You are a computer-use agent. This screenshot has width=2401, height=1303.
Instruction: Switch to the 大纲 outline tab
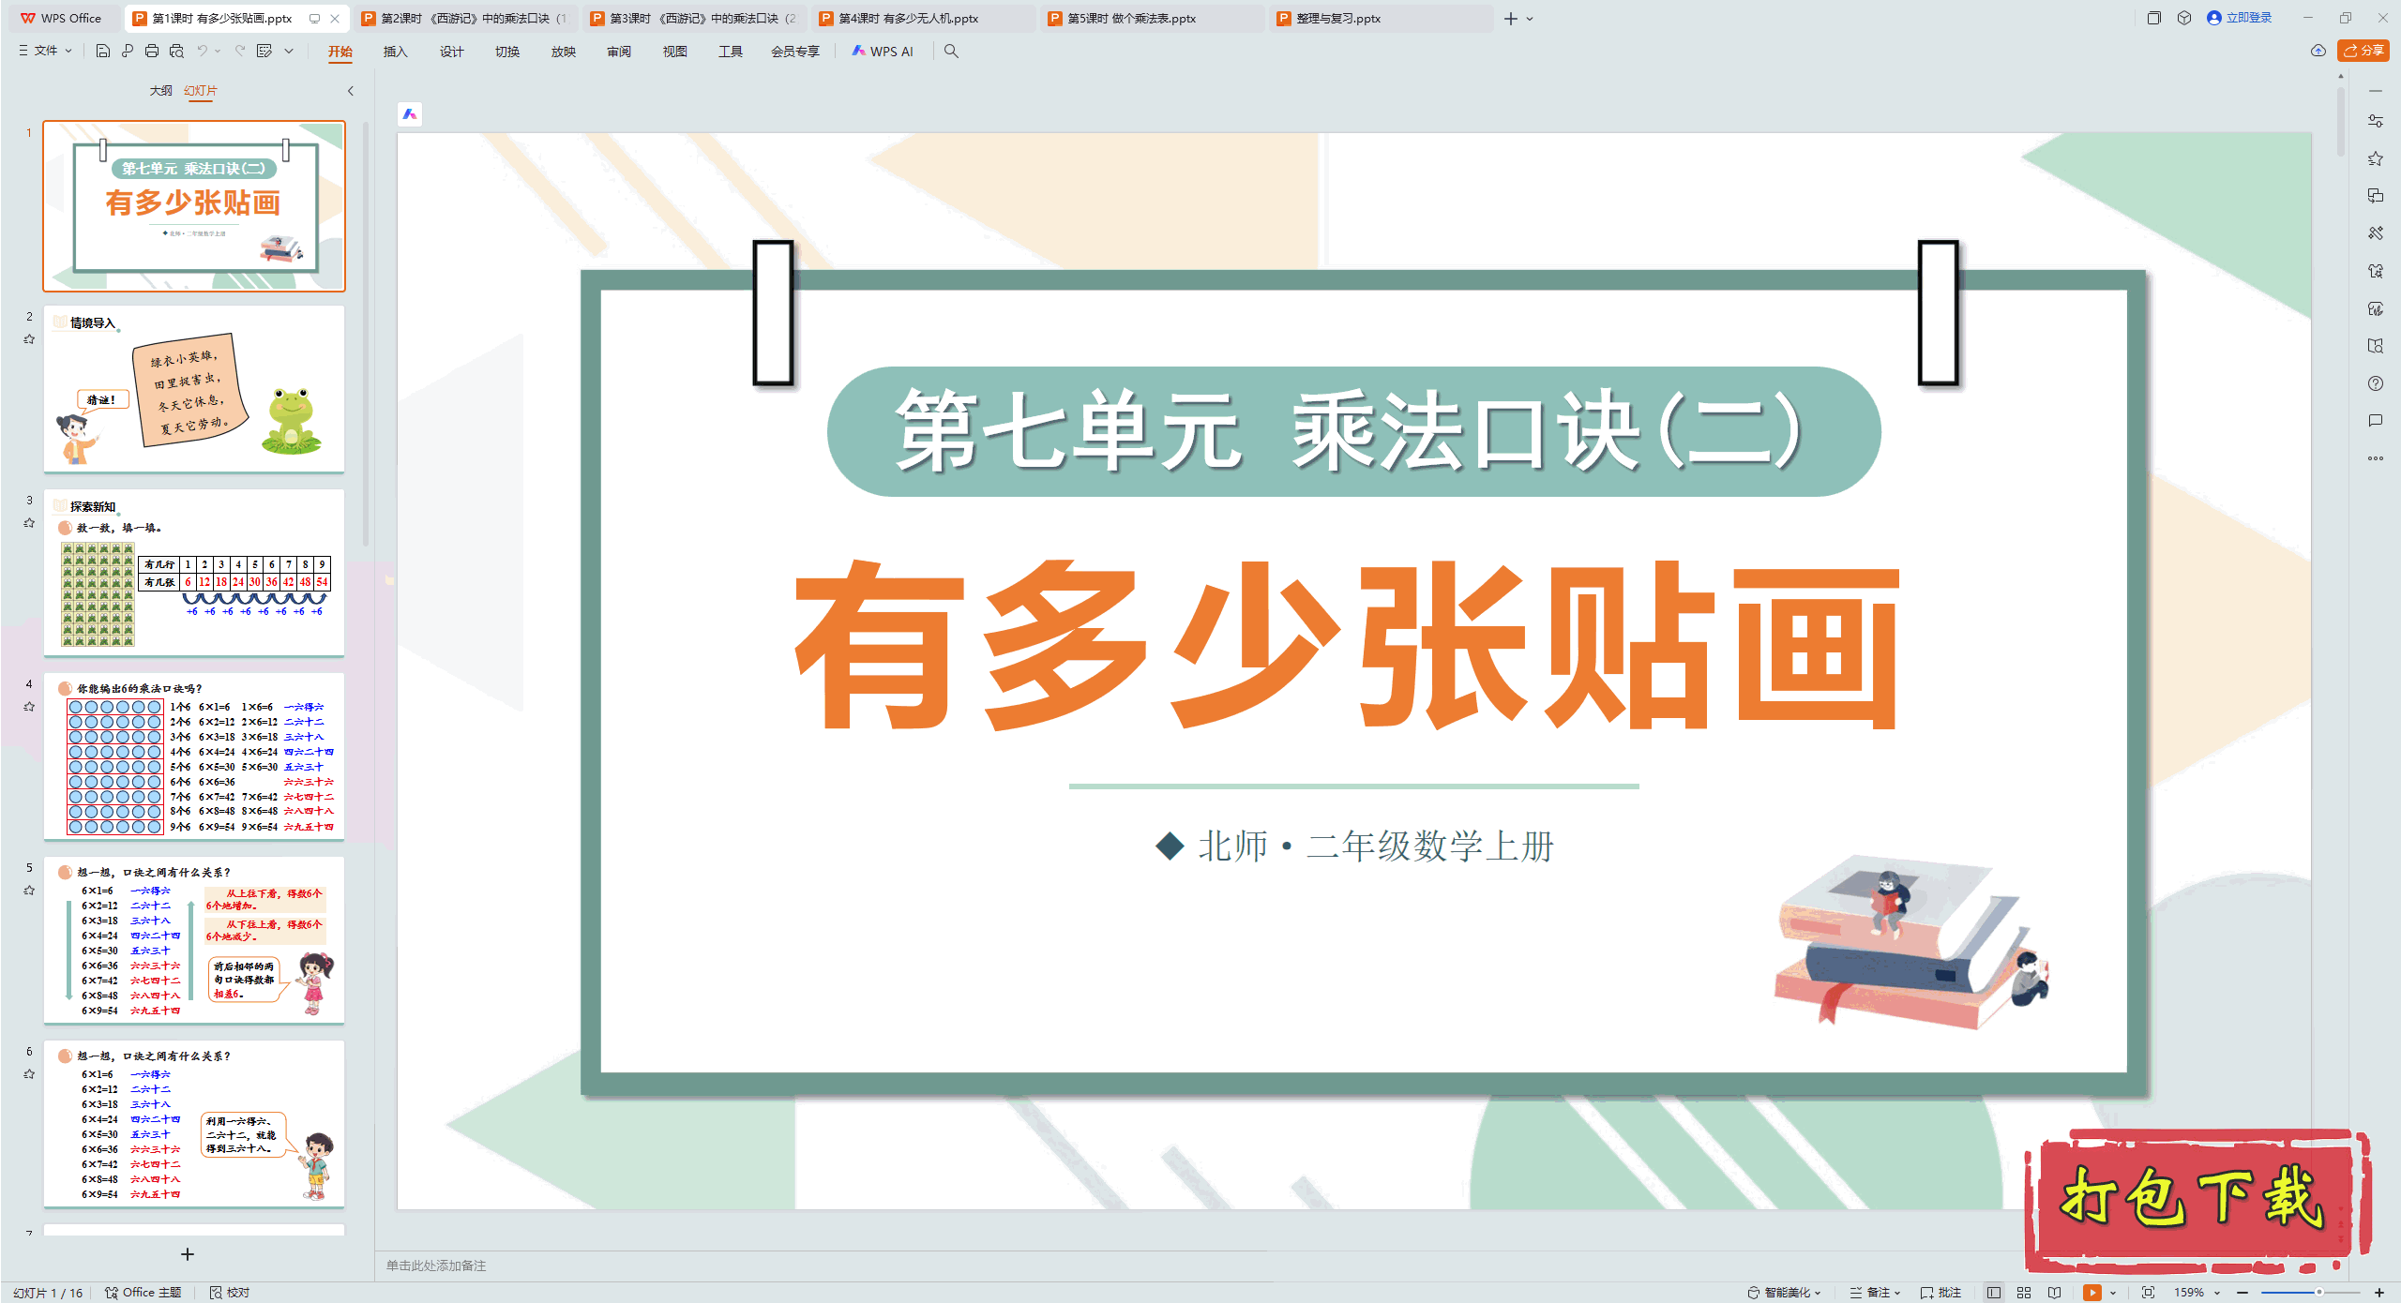160,91
